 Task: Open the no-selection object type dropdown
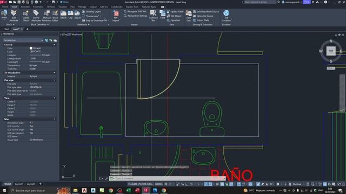[23, 40]
